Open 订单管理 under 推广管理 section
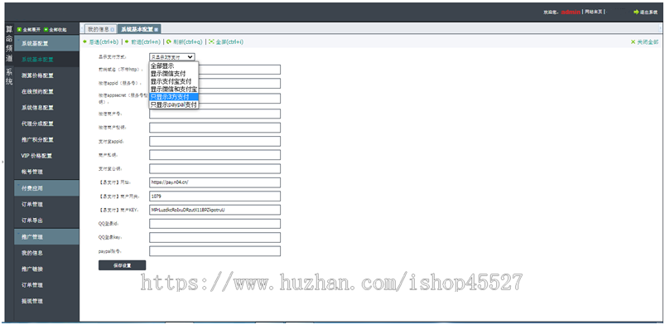The height and width of the screenshot is (325, 665). click(46, 284)
